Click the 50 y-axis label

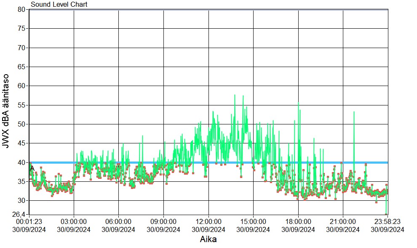21,124
